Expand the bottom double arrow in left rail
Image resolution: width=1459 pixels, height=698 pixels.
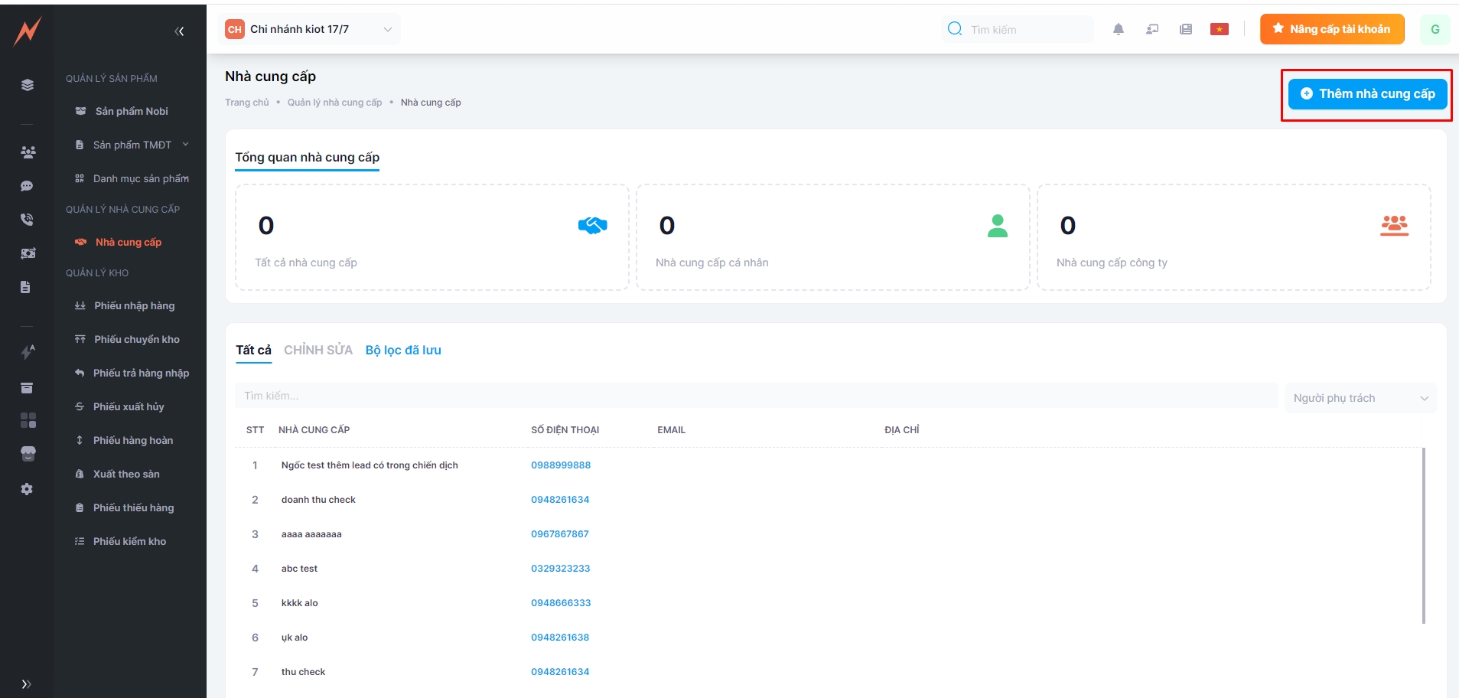pos(26,684)
